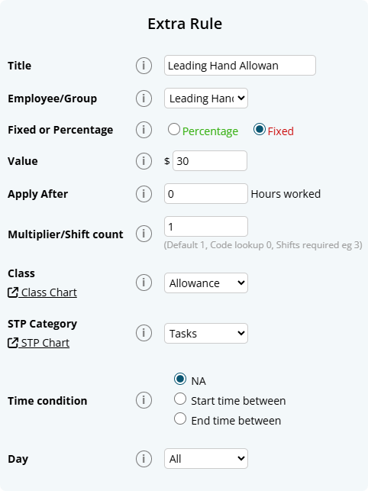Show info for Fixed or Percentage
This screenshot has width=368, height=491.
[x=144, y=130]
